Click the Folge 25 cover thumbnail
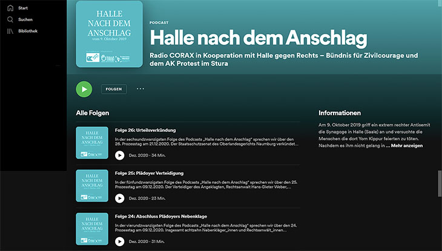This screenshot has width=442, height=251. pos(92,186)
